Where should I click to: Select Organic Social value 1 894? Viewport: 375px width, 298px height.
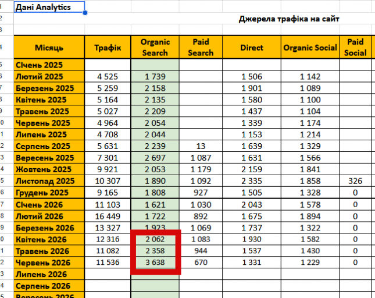point(310,217)
